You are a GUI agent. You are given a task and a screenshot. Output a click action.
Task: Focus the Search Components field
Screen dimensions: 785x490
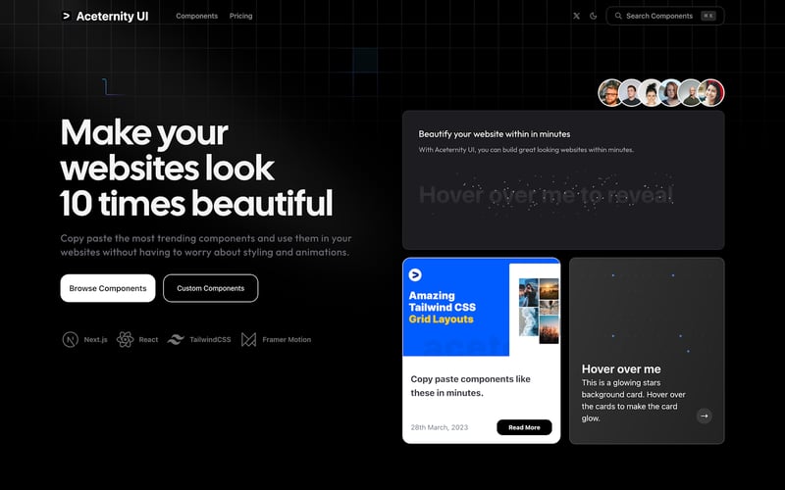point(665,16)
